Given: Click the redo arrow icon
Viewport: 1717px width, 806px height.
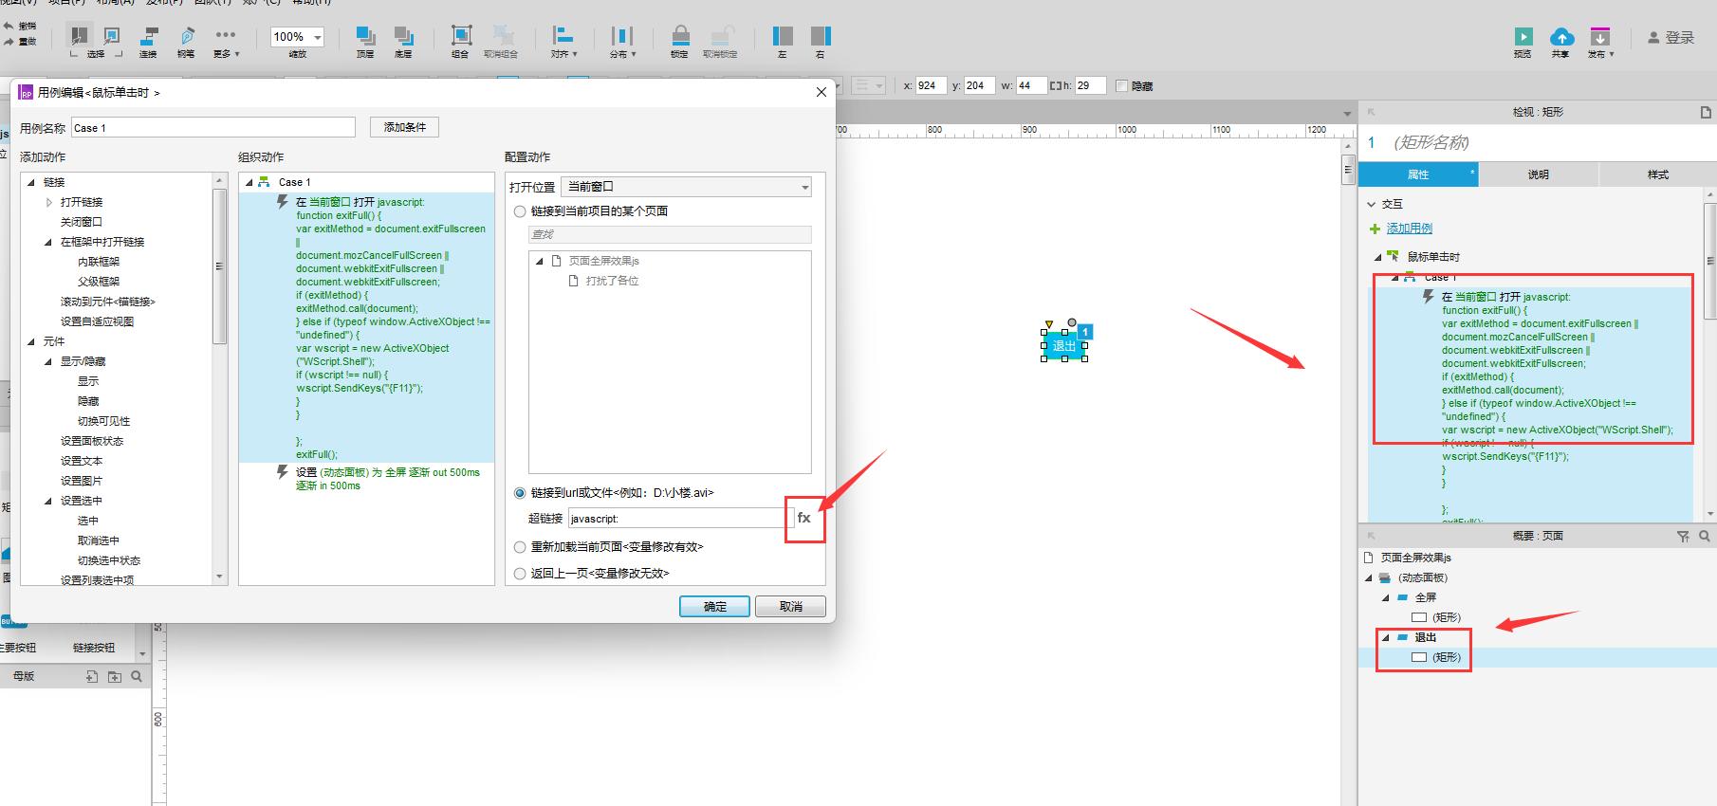Looking at the screenshot, I should (9, 41).
